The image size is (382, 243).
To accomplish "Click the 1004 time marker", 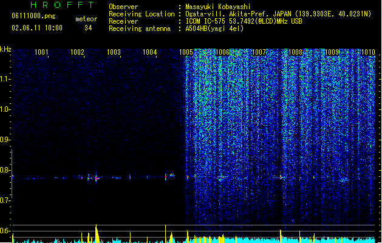I will 149,52.
